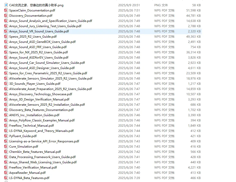Viewport: 236px width, 182px height.
Task: Click the 394 KB size value
Action: point(195,120)
